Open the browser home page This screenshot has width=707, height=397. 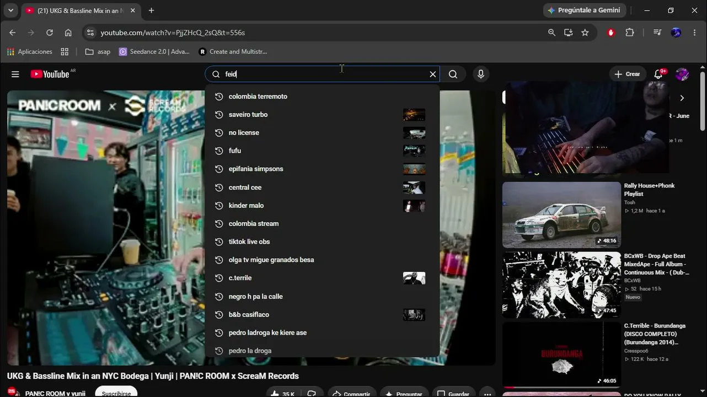68,33
